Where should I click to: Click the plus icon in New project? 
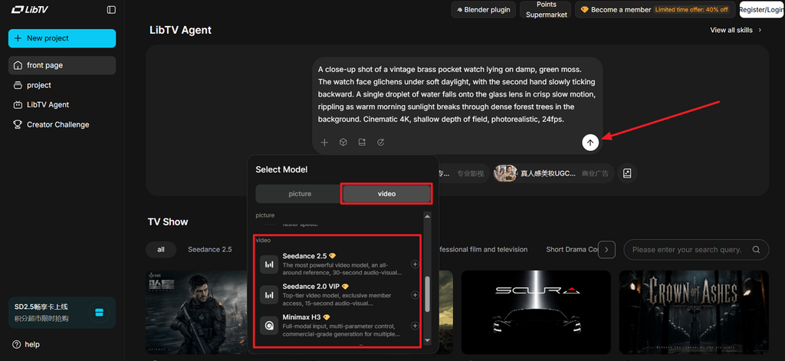[x=18, y=38]
